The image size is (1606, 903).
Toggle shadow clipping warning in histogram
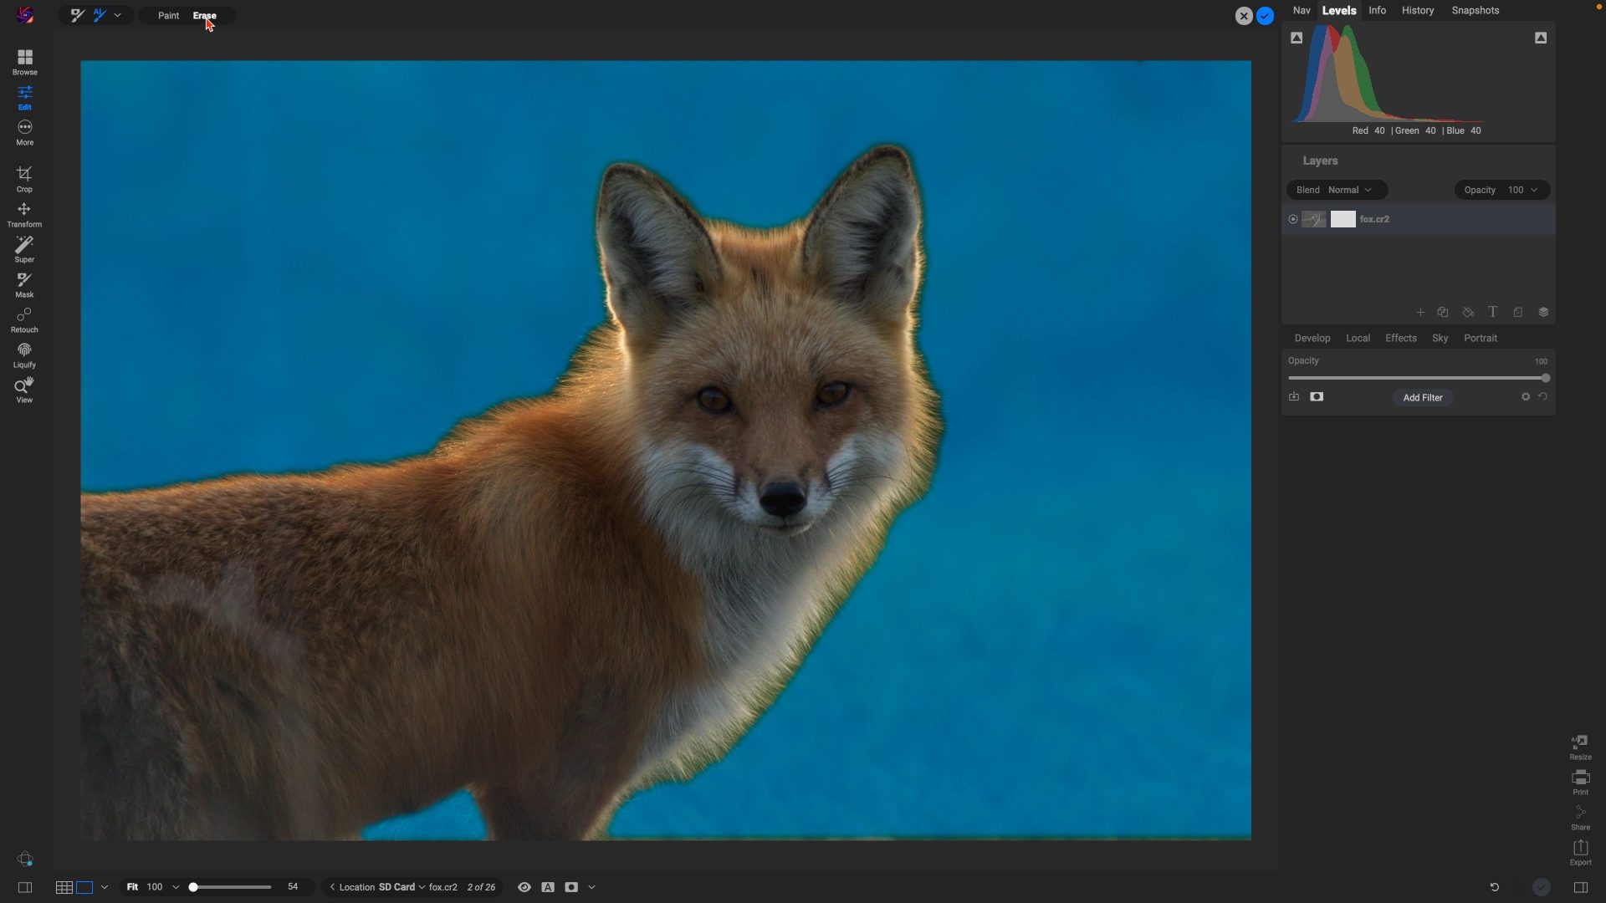point(1297,38)
